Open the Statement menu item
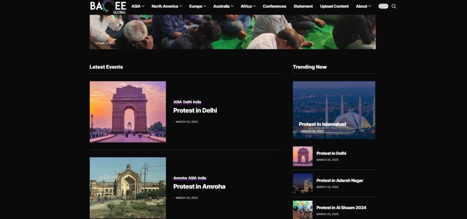 [303, 6]
